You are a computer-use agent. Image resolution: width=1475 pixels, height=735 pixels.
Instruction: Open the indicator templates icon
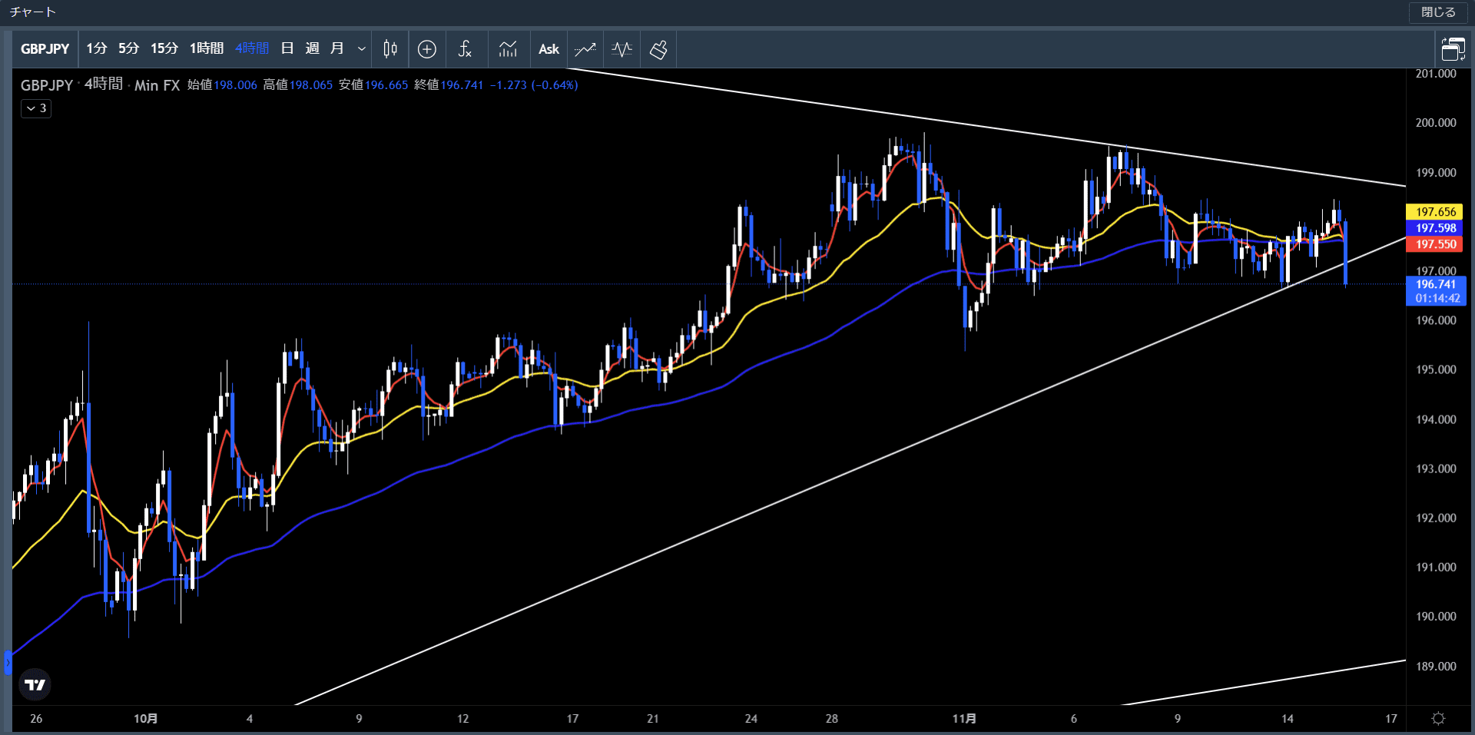(x=508, y=49)
